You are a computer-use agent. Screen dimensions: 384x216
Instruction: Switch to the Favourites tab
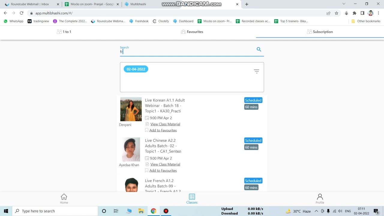tap(192, 32)
